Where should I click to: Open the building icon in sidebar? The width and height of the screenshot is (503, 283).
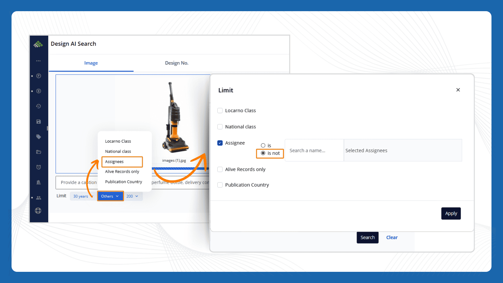tap(39, 182)
